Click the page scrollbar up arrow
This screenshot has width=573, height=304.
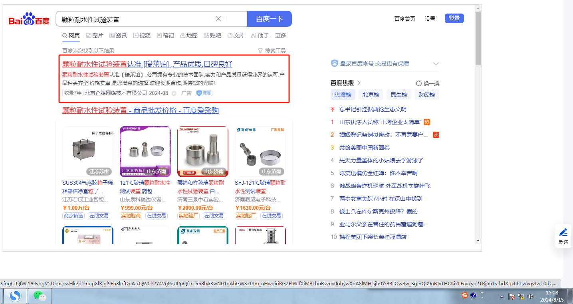point(478,8)
